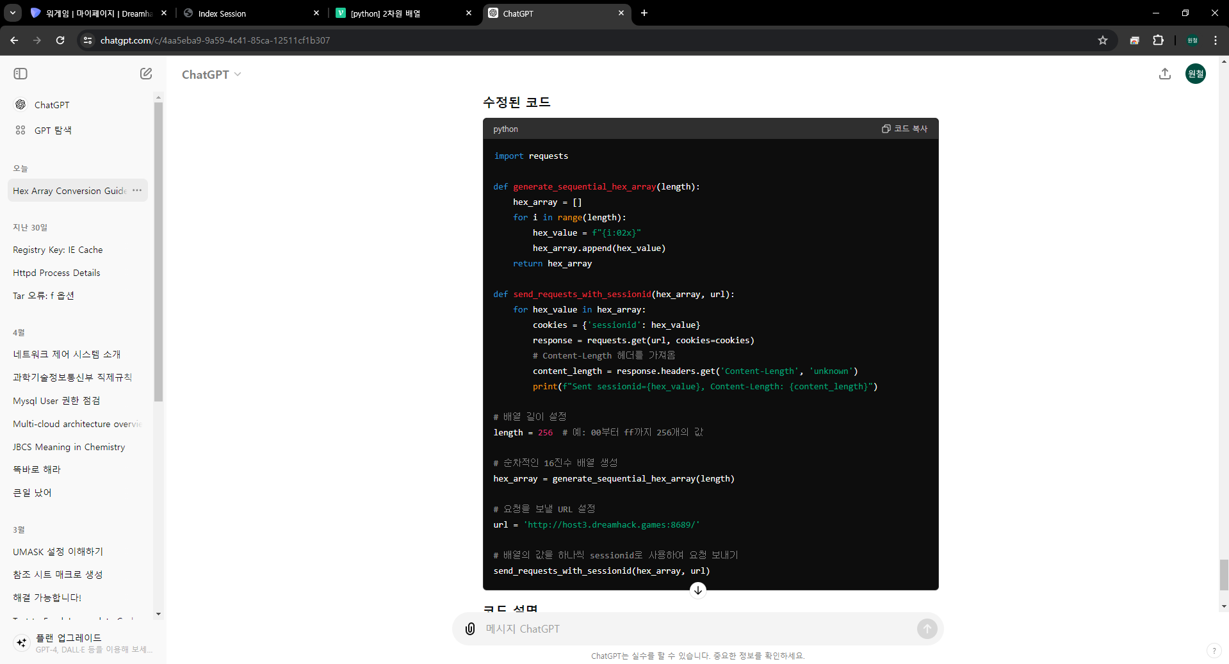Open Multi-cloud architecture overview chat
This screenshot has width=1229, height=664.
(x=77, y=424)
